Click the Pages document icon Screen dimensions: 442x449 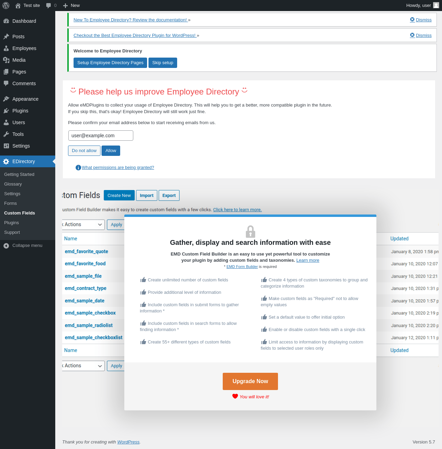(x=6, y=72)
